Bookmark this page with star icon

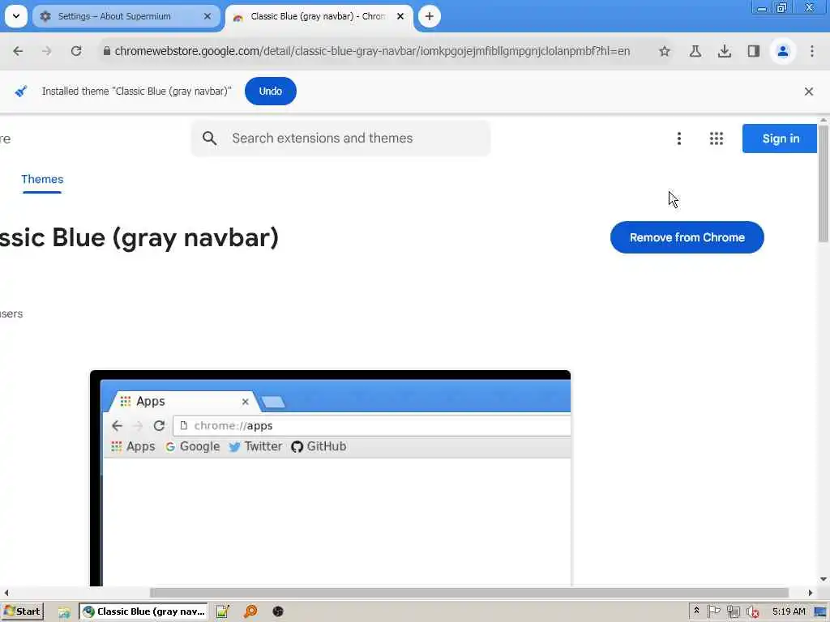[665, 51]
